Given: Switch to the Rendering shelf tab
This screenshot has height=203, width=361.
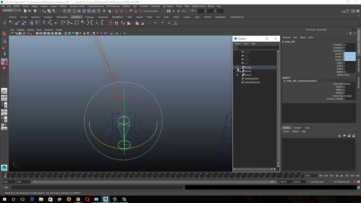Looking at the screenshot, I should point(103,17).
